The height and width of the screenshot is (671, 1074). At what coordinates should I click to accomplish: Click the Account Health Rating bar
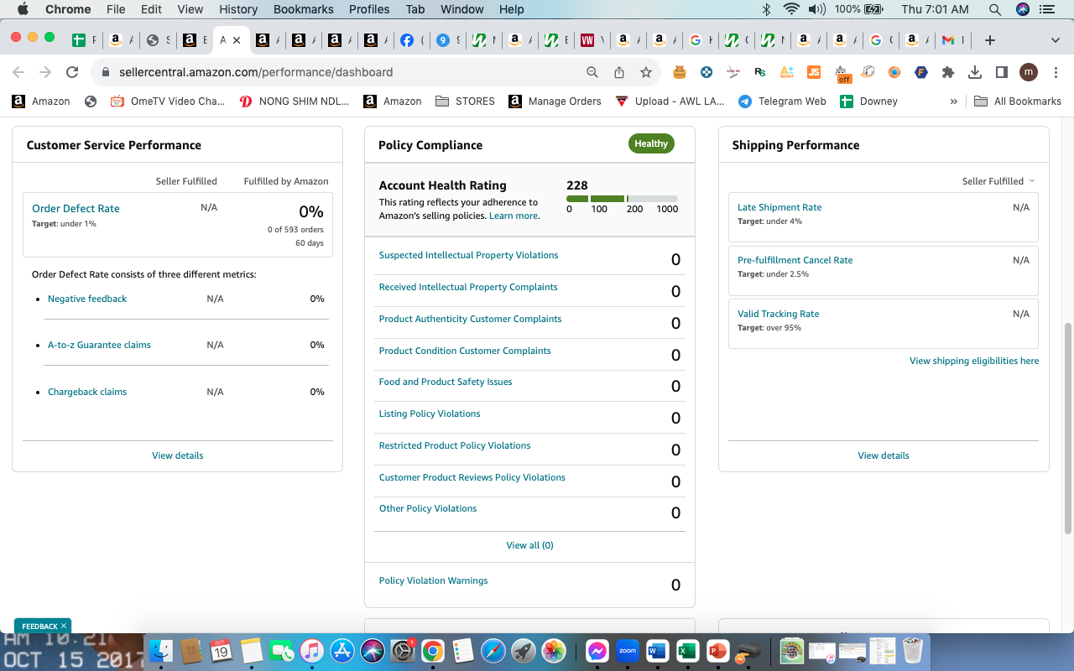(x=622, y=199)
